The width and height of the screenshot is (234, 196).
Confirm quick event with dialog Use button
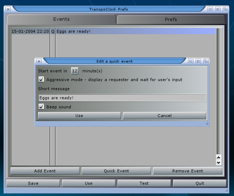(79, 116)
